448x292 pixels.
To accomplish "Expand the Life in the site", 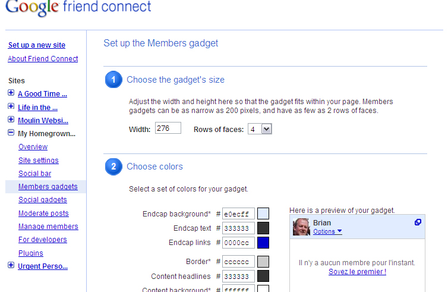I will 11,106.
